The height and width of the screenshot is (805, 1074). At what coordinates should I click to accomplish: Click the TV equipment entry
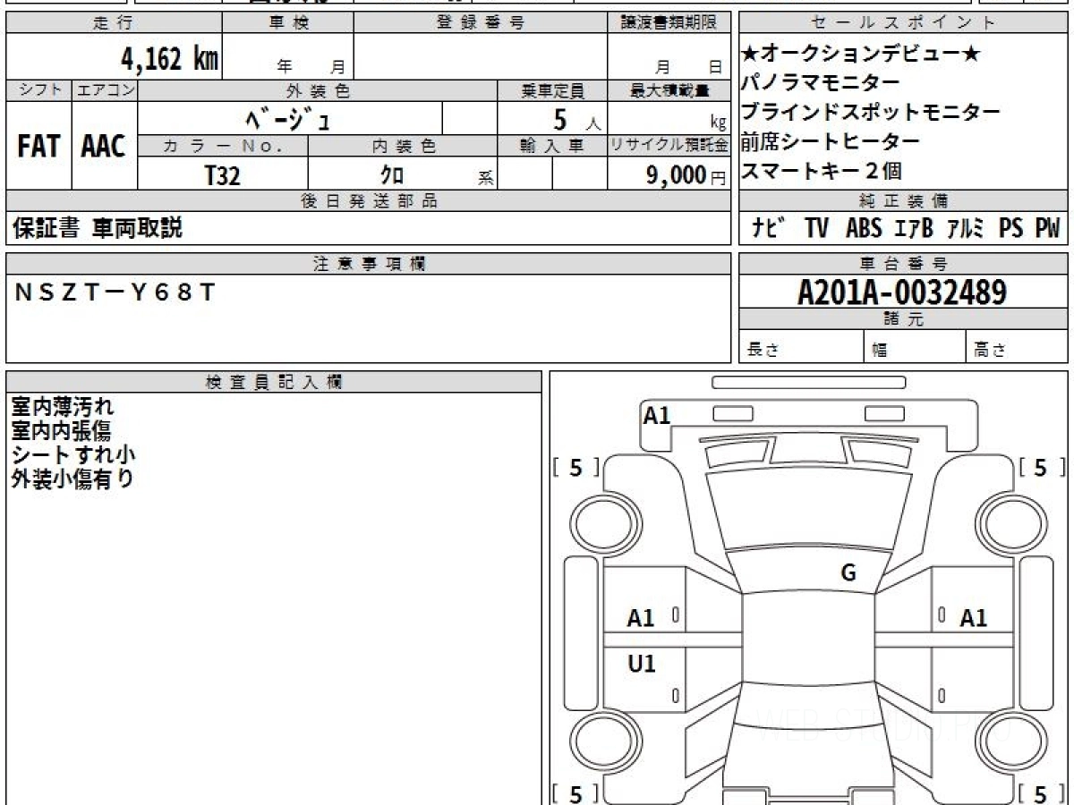(816, 228)
